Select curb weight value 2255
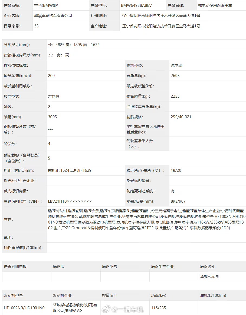Viewport: 246px width, 315px height. [x=175, y=96]
